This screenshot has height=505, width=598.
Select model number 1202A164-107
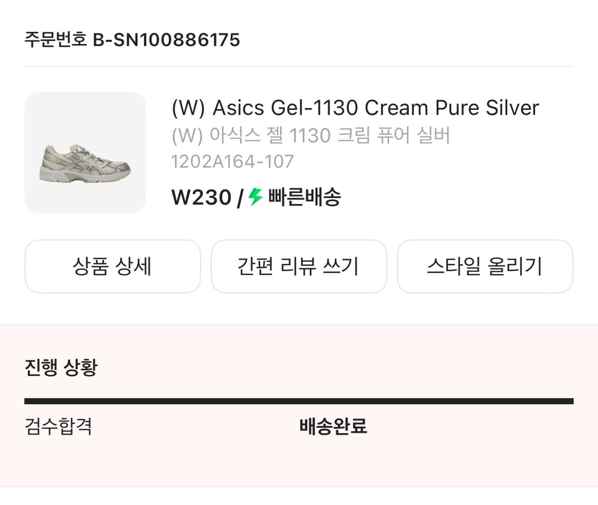(x=232, y=161)
